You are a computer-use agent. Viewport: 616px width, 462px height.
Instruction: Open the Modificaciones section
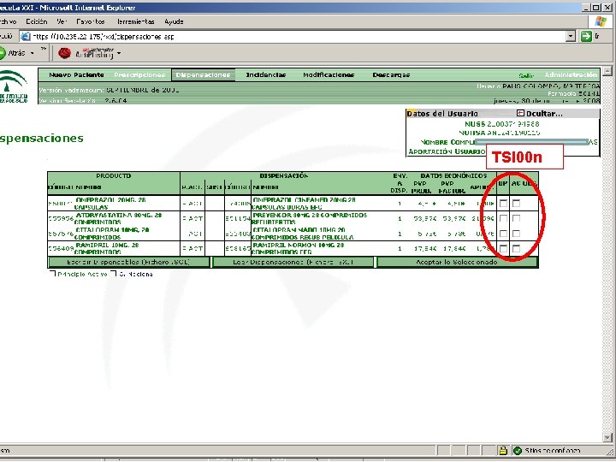(329, 74)
